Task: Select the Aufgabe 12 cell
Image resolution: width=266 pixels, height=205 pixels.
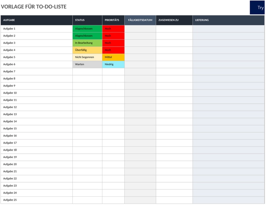Action: (x=37, y=107)
